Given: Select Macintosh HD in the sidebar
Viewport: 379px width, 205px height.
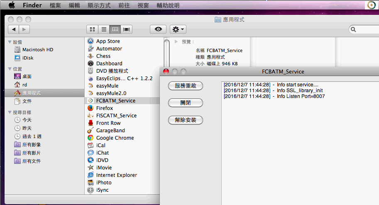Looking at the screenshot, I should (x=37, y=50).
